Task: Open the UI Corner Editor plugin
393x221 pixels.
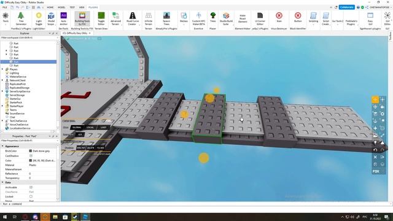Action: coord(260,19)
